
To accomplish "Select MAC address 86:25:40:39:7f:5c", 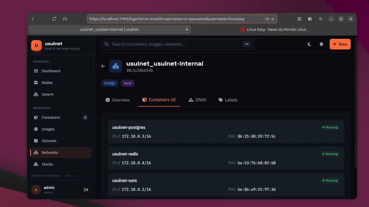I will pyautogui.click(x=257, y=136).
